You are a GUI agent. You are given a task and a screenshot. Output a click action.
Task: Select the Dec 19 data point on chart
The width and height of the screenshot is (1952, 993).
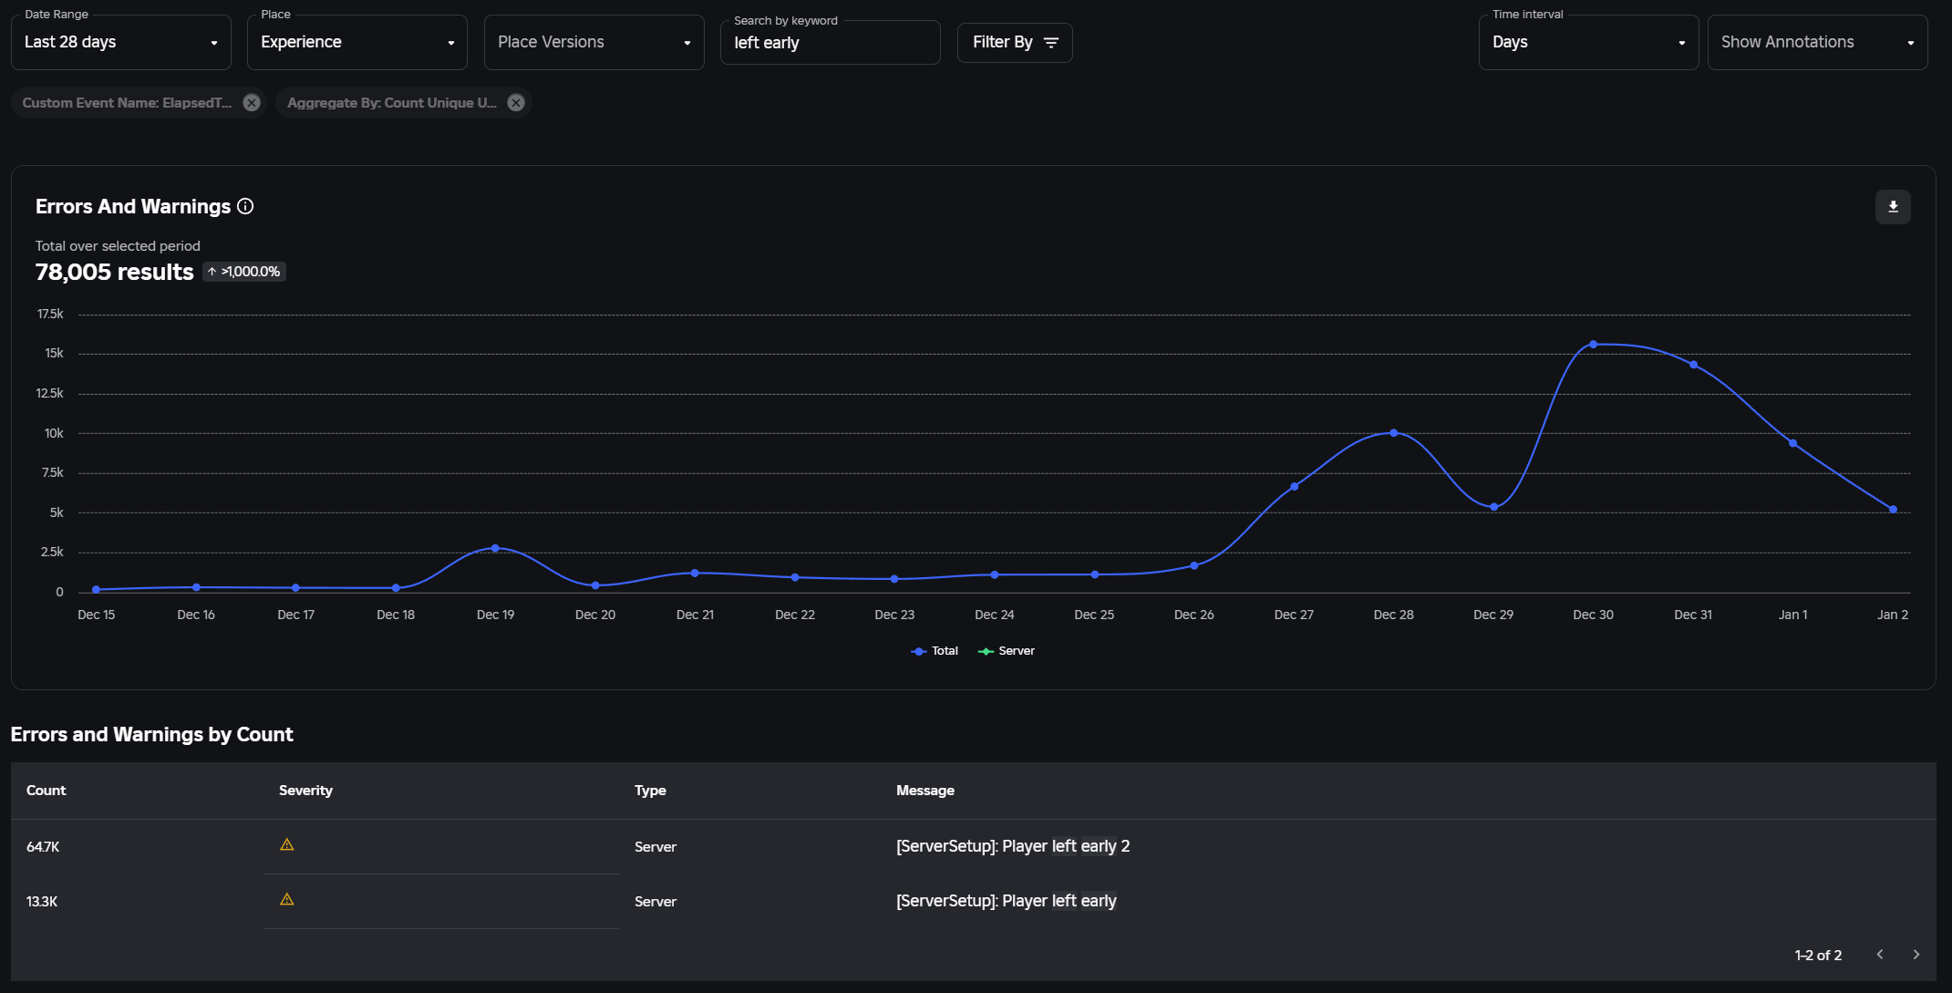(495, 548)
